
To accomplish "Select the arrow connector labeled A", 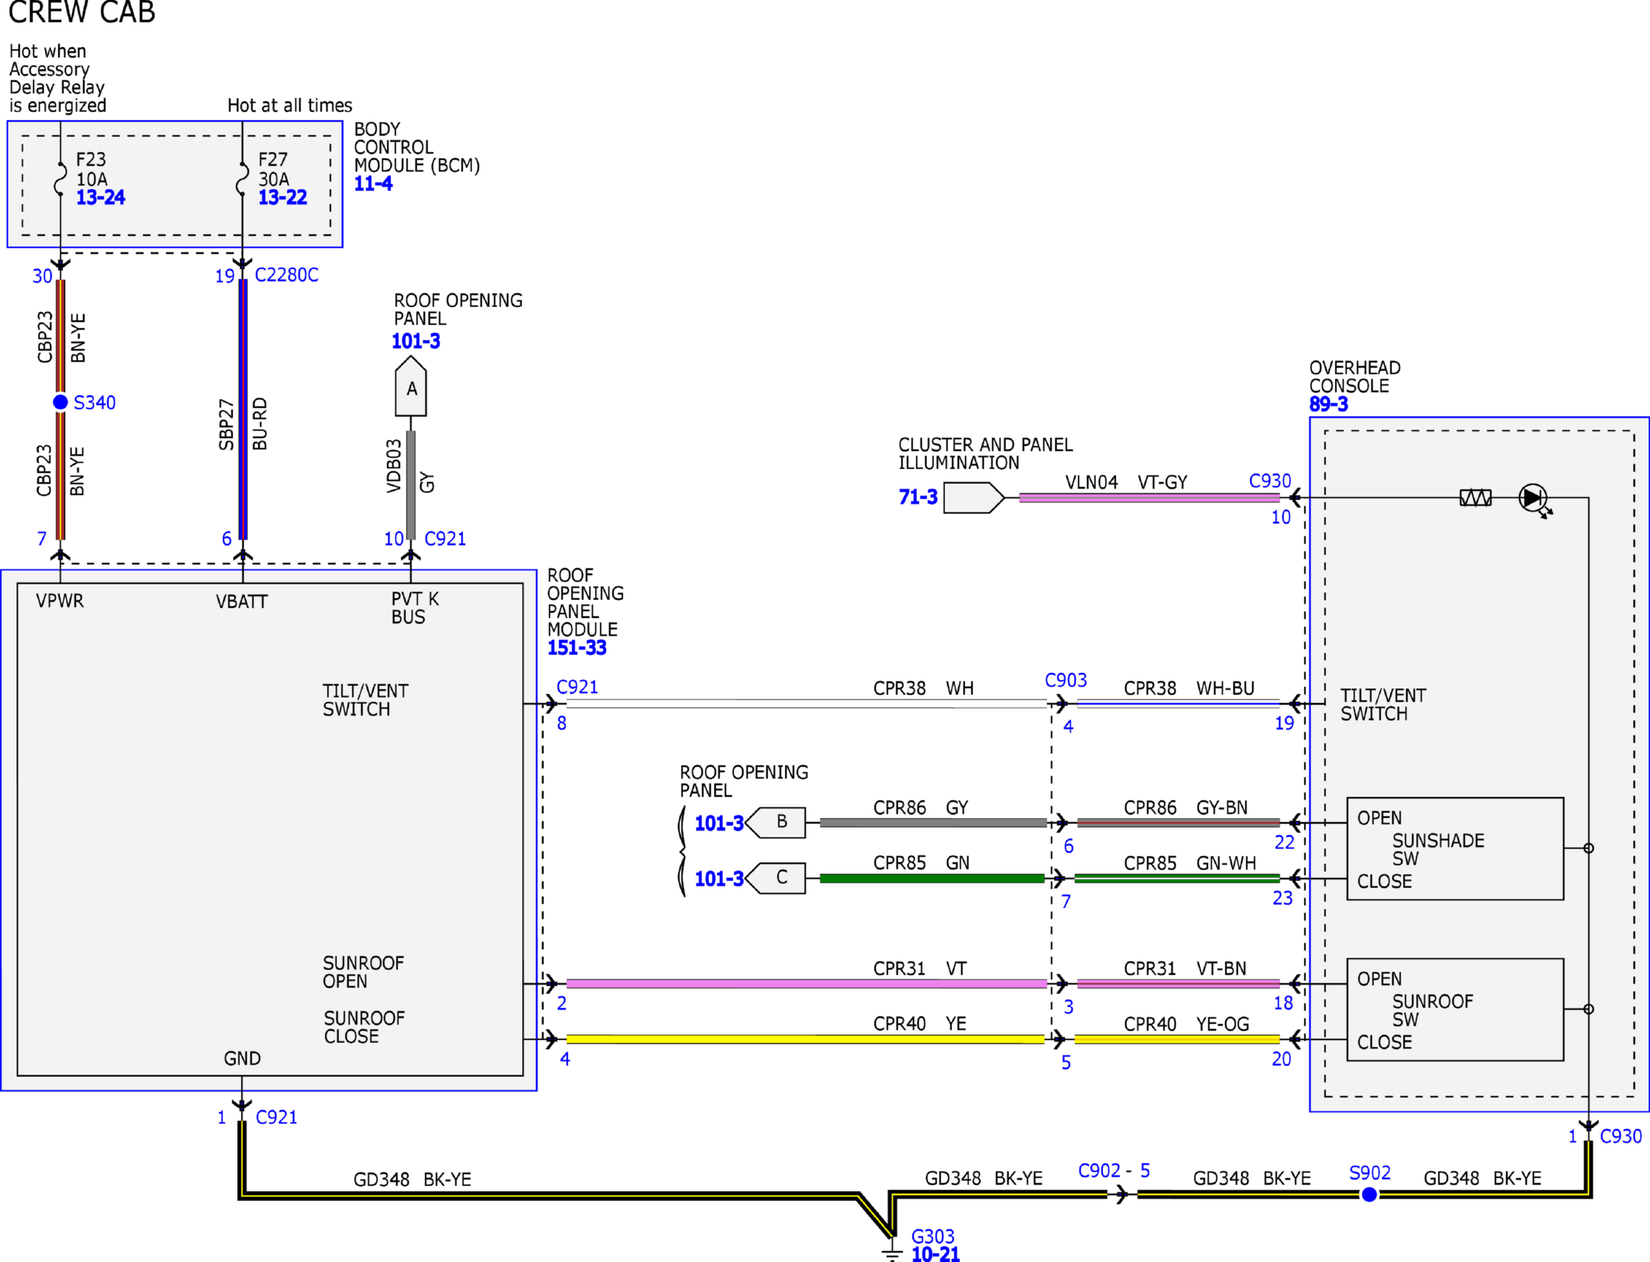I will click(x=411, y=386).
